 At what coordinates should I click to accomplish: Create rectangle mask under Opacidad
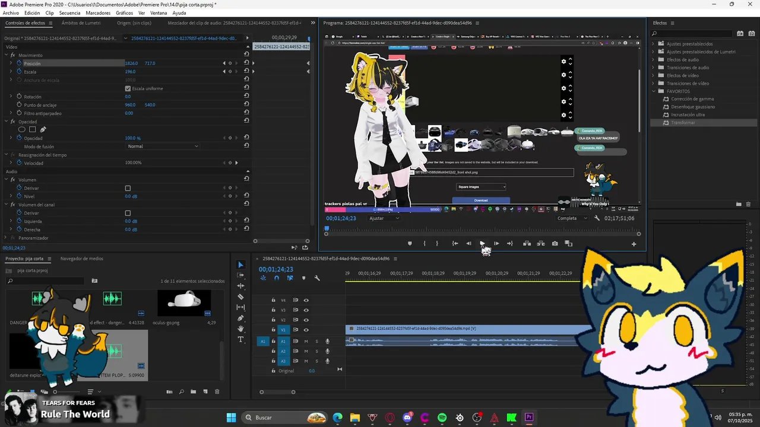[x=33, y=129]
